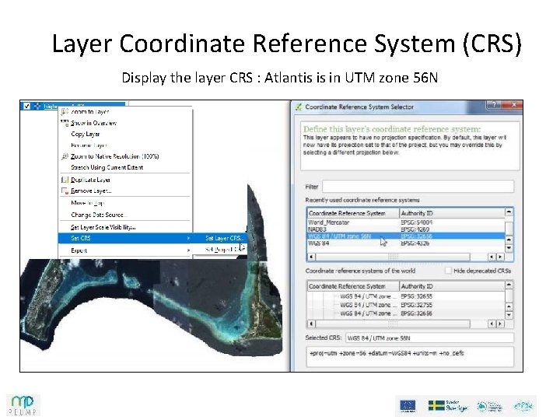The image size is (560, 420).
Task: Open Set Layer Scale Visibility... entry
Action: 125,227
